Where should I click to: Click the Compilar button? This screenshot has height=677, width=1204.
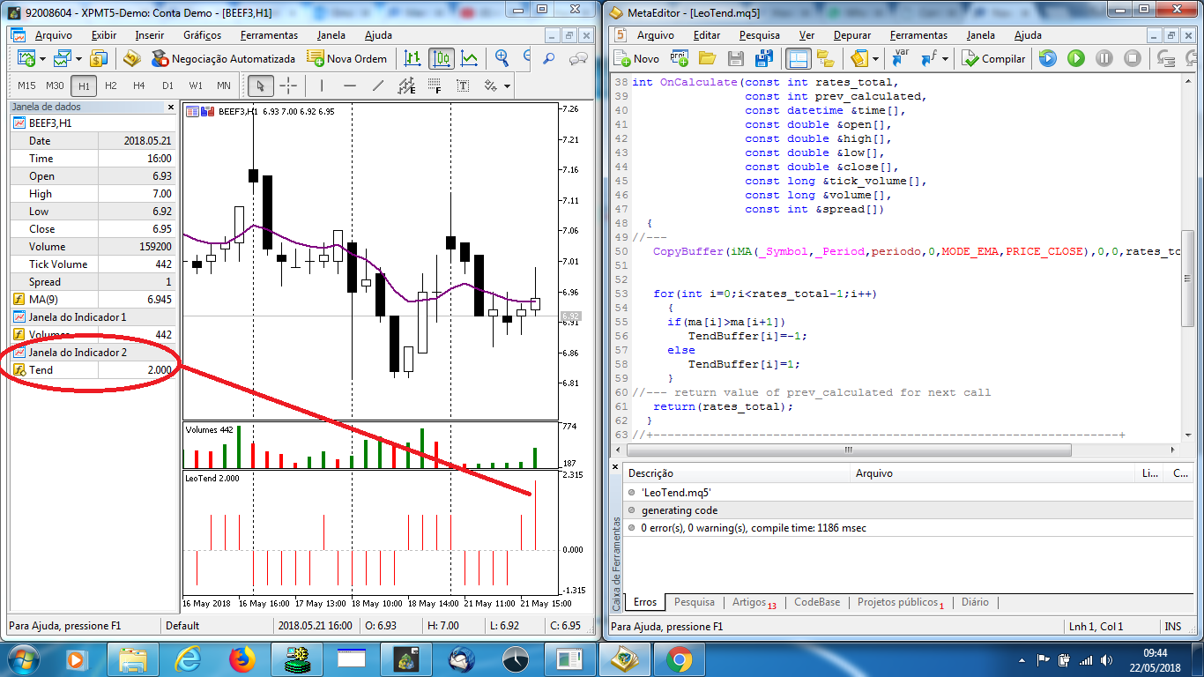994,58
